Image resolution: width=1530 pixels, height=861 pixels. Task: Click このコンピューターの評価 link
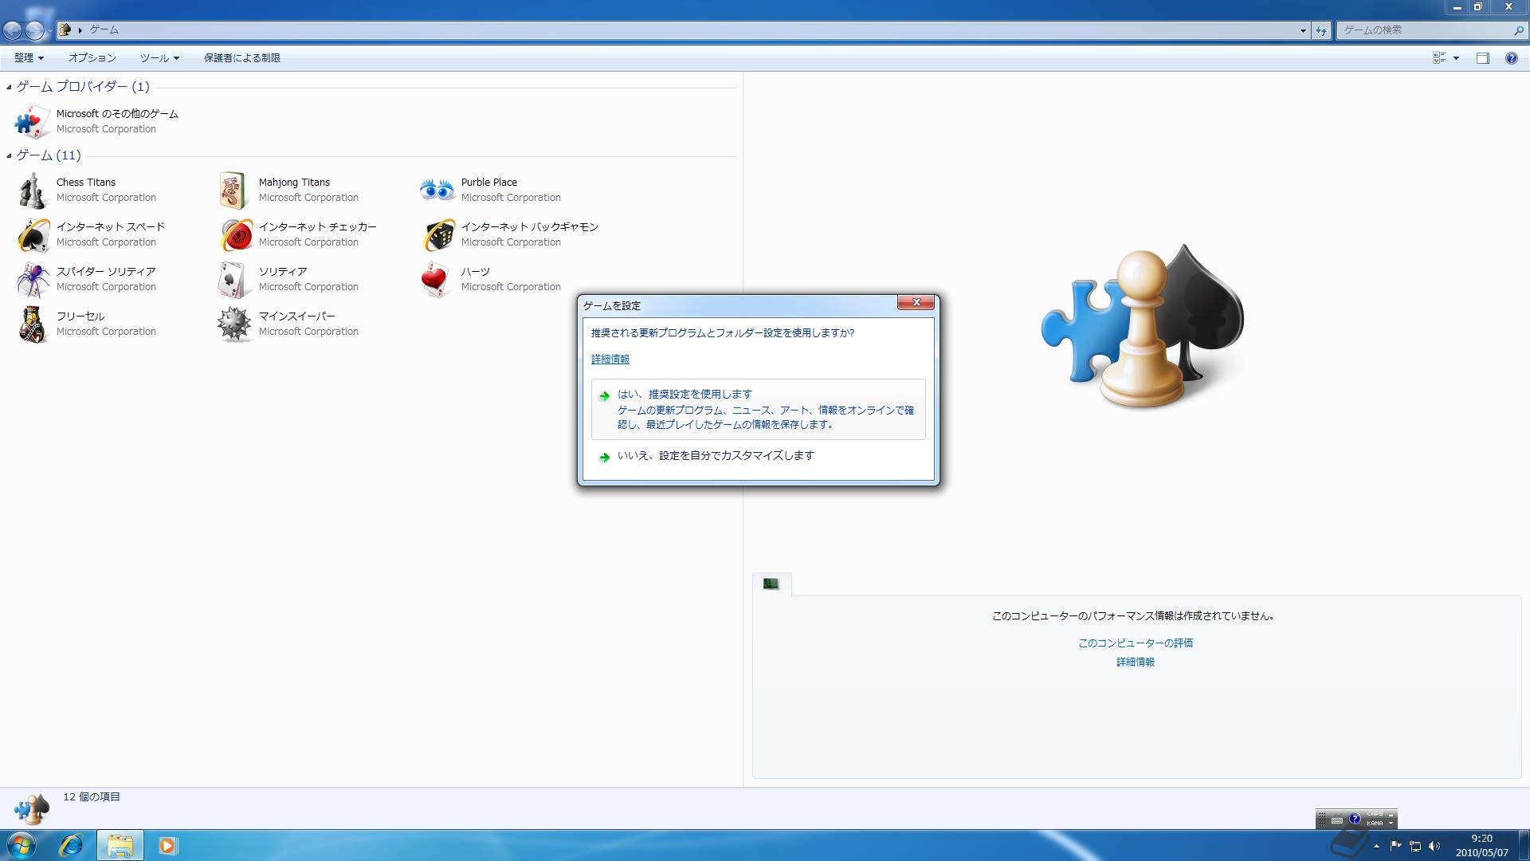(x=1136, y=643)
